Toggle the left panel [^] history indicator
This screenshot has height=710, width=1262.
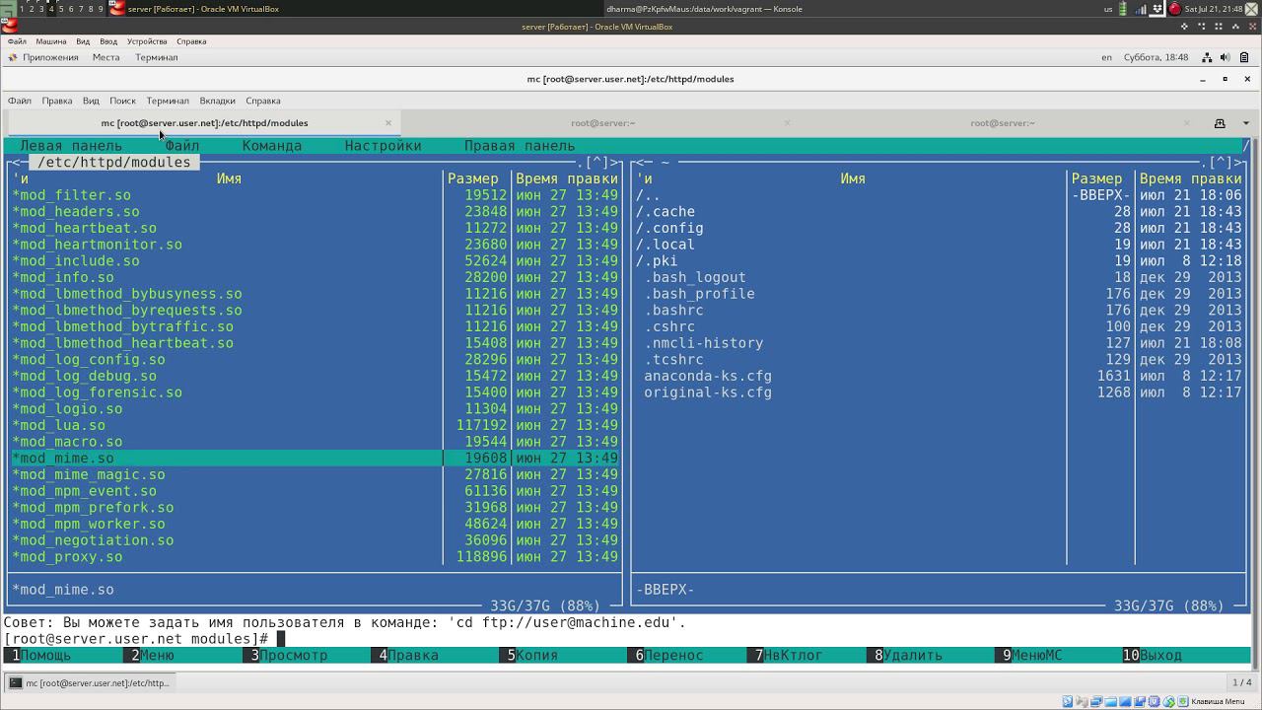[597, 163]
